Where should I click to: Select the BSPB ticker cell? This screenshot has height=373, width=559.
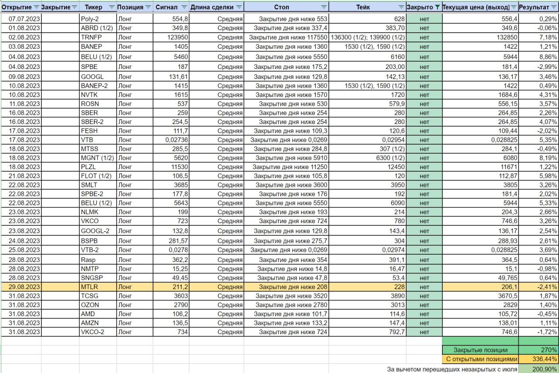click(x=97, y=241)
